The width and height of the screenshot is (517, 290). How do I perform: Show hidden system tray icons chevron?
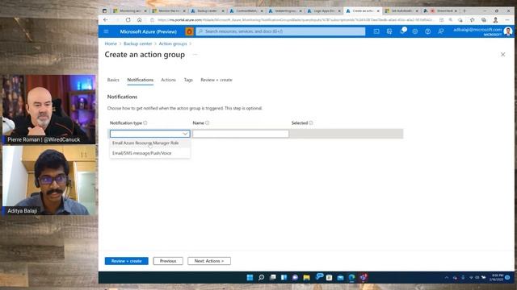[447, 278]
